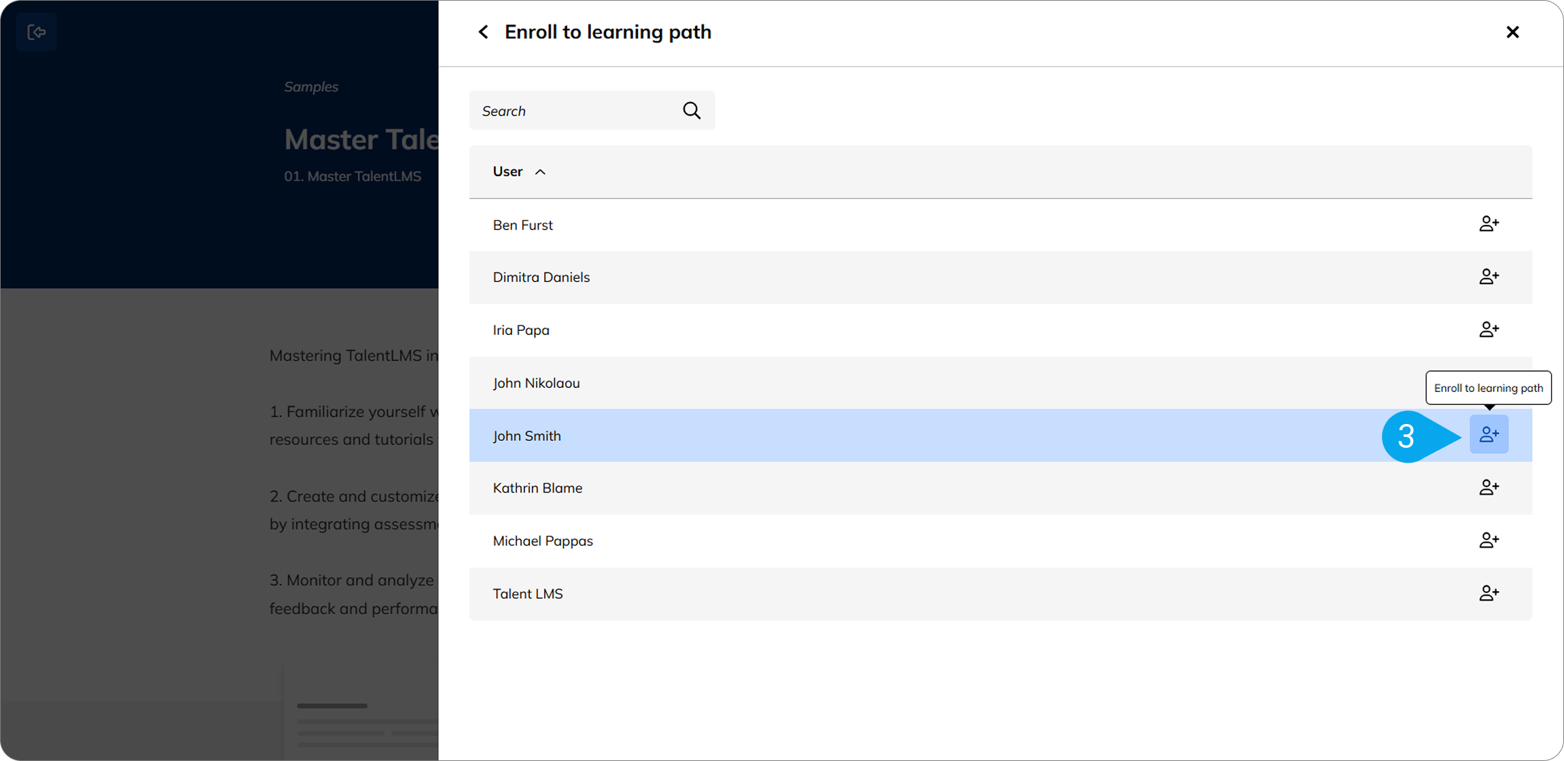
Task: Click enroll icon for Iria Papa
Action: coord(1488,330)
